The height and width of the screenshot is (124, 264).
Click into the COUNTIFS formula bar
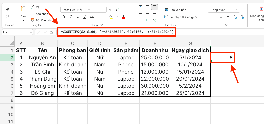click(117, 32)
